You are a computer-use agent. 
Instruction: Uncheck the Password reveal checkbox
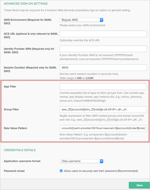pos(61,171)
